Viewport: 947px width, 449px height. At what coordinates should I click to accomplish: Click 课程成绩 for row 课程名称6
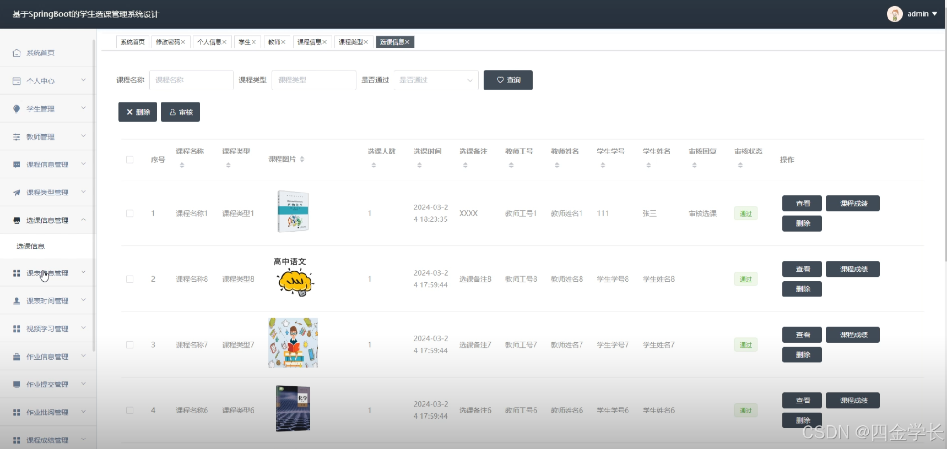853,401
